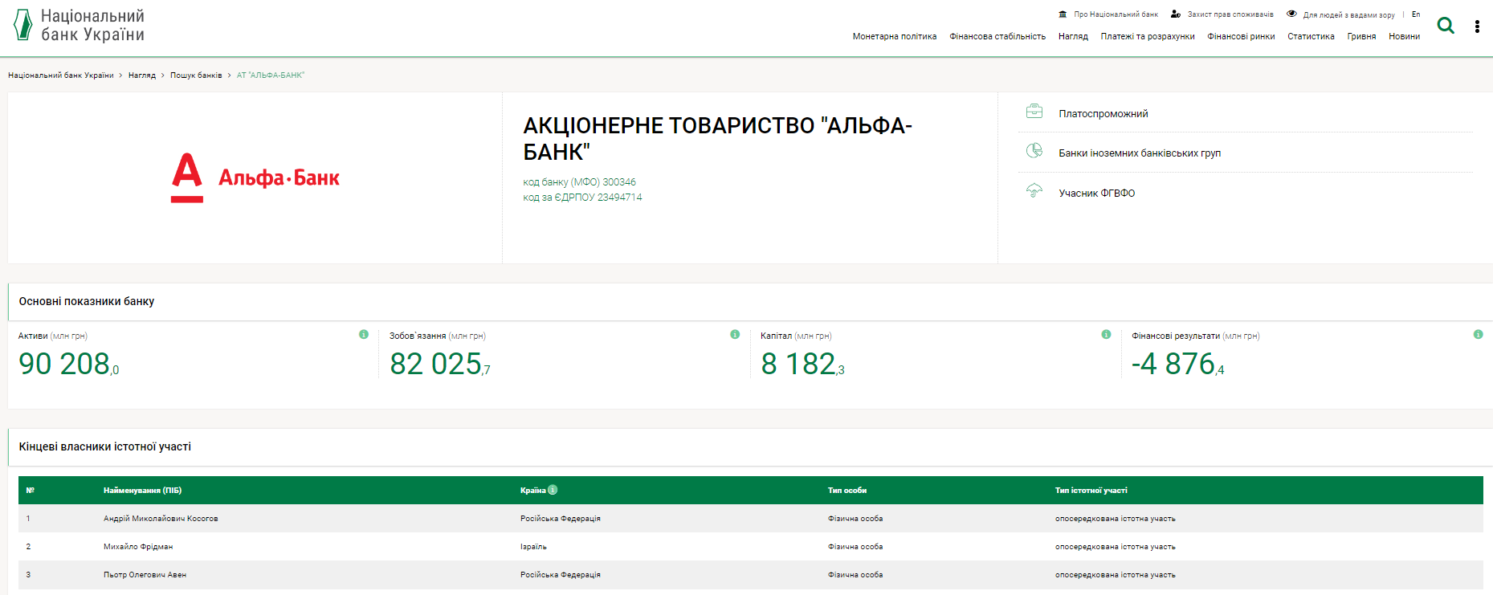This screenshot has width=1493, height=595.
Task: Expand the Фінансова стабільність menu
Action: [997, 37]
